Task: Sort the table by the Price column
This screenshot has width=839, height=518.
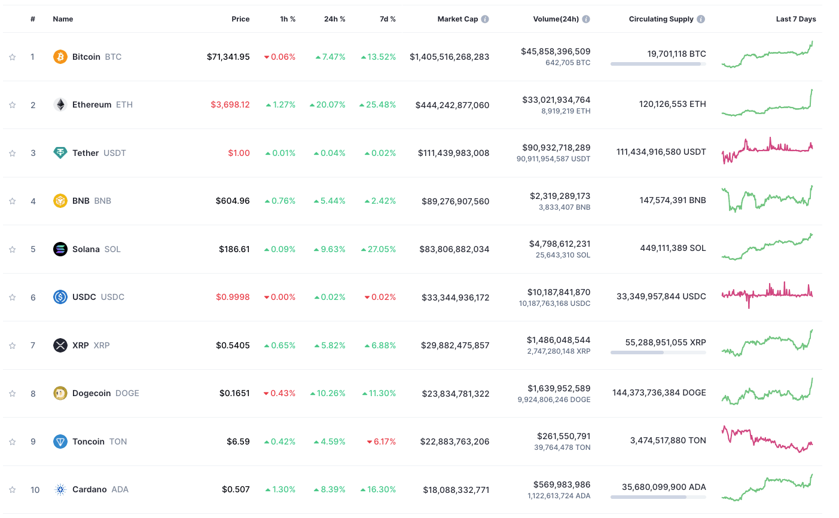Action: pos(240,19)
